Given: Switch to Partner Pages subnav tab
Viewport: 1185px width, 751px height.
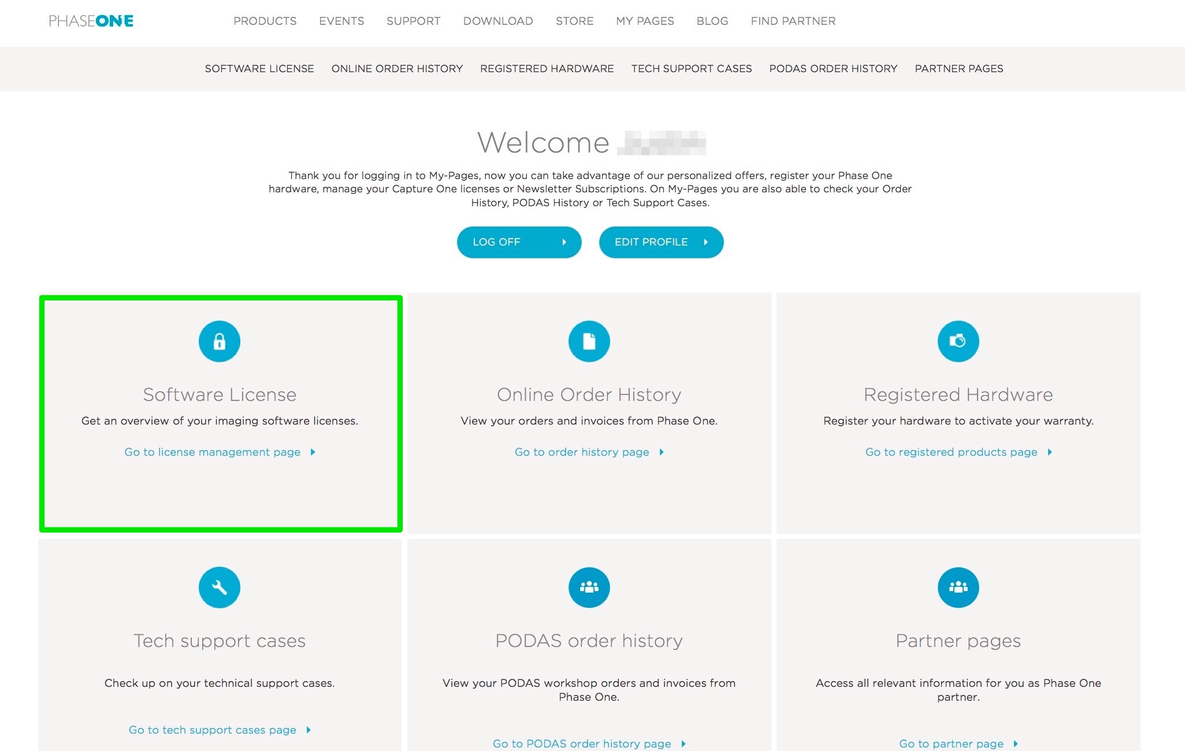Looking at the screenshot, I should tap(959, 69).
